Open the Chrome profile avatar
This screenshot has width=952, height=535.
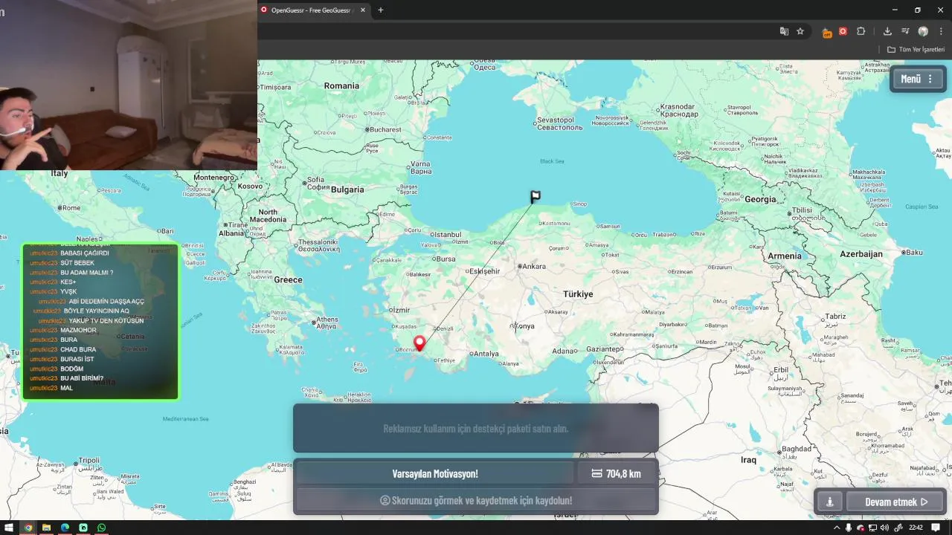pyautogui.click(x=923, y=31)
